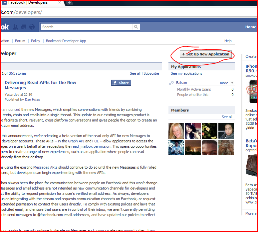Screen dimensions: 258x232
Task: Click the iPhone ad image
Action: click(x=252, y=92)
